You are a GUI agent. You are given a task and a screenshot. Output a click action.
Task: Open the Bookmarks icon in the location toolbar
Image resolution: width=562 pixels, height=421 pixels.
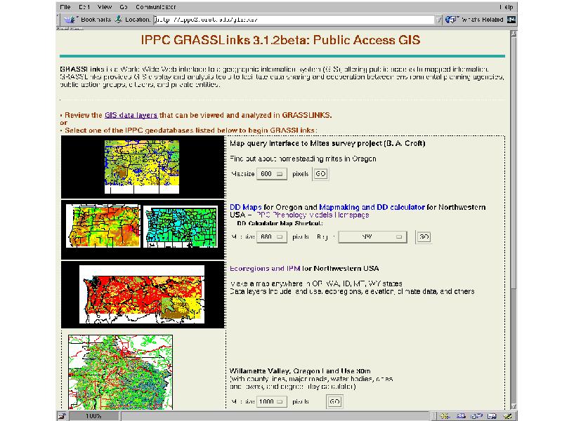(70, 20)
